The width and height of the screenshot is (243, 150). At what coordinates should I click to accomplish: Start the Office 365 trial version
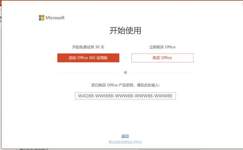coord(88,58)
